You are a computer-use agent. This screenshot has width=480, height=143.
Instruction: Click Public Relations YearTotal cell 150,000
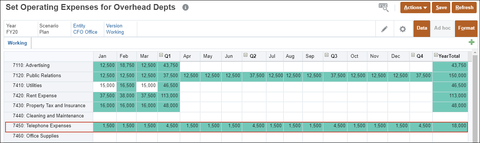[x=450, y=76]
